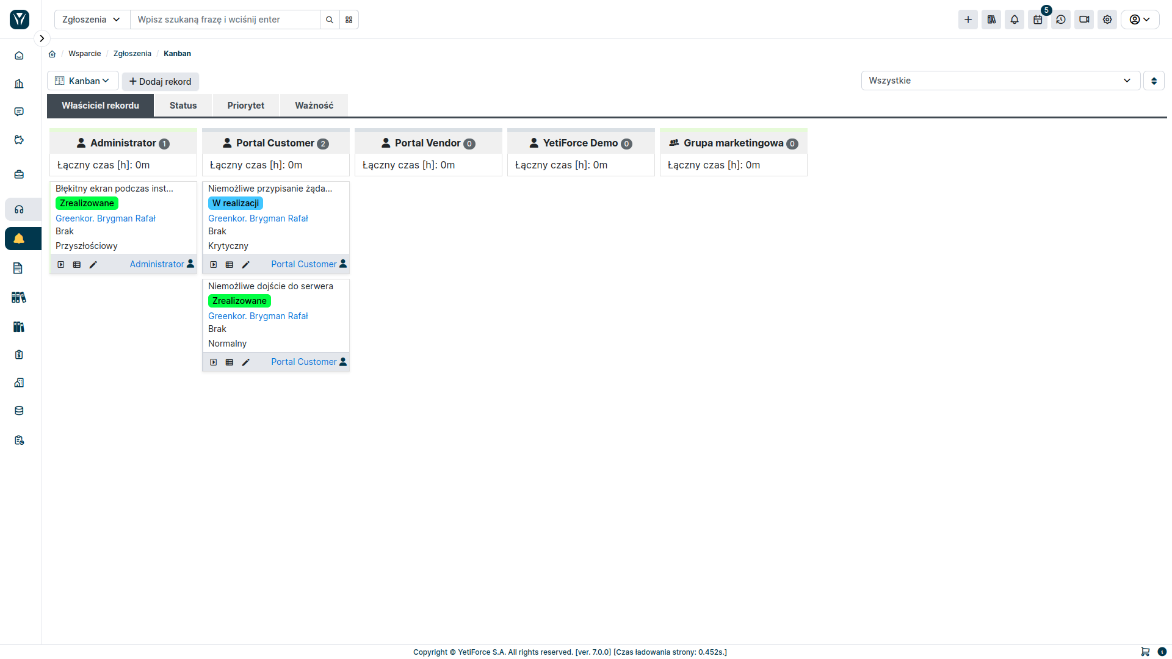
Task: Open quick preview icon on Błękitny ekran card
Action: [x=61, y=265]
